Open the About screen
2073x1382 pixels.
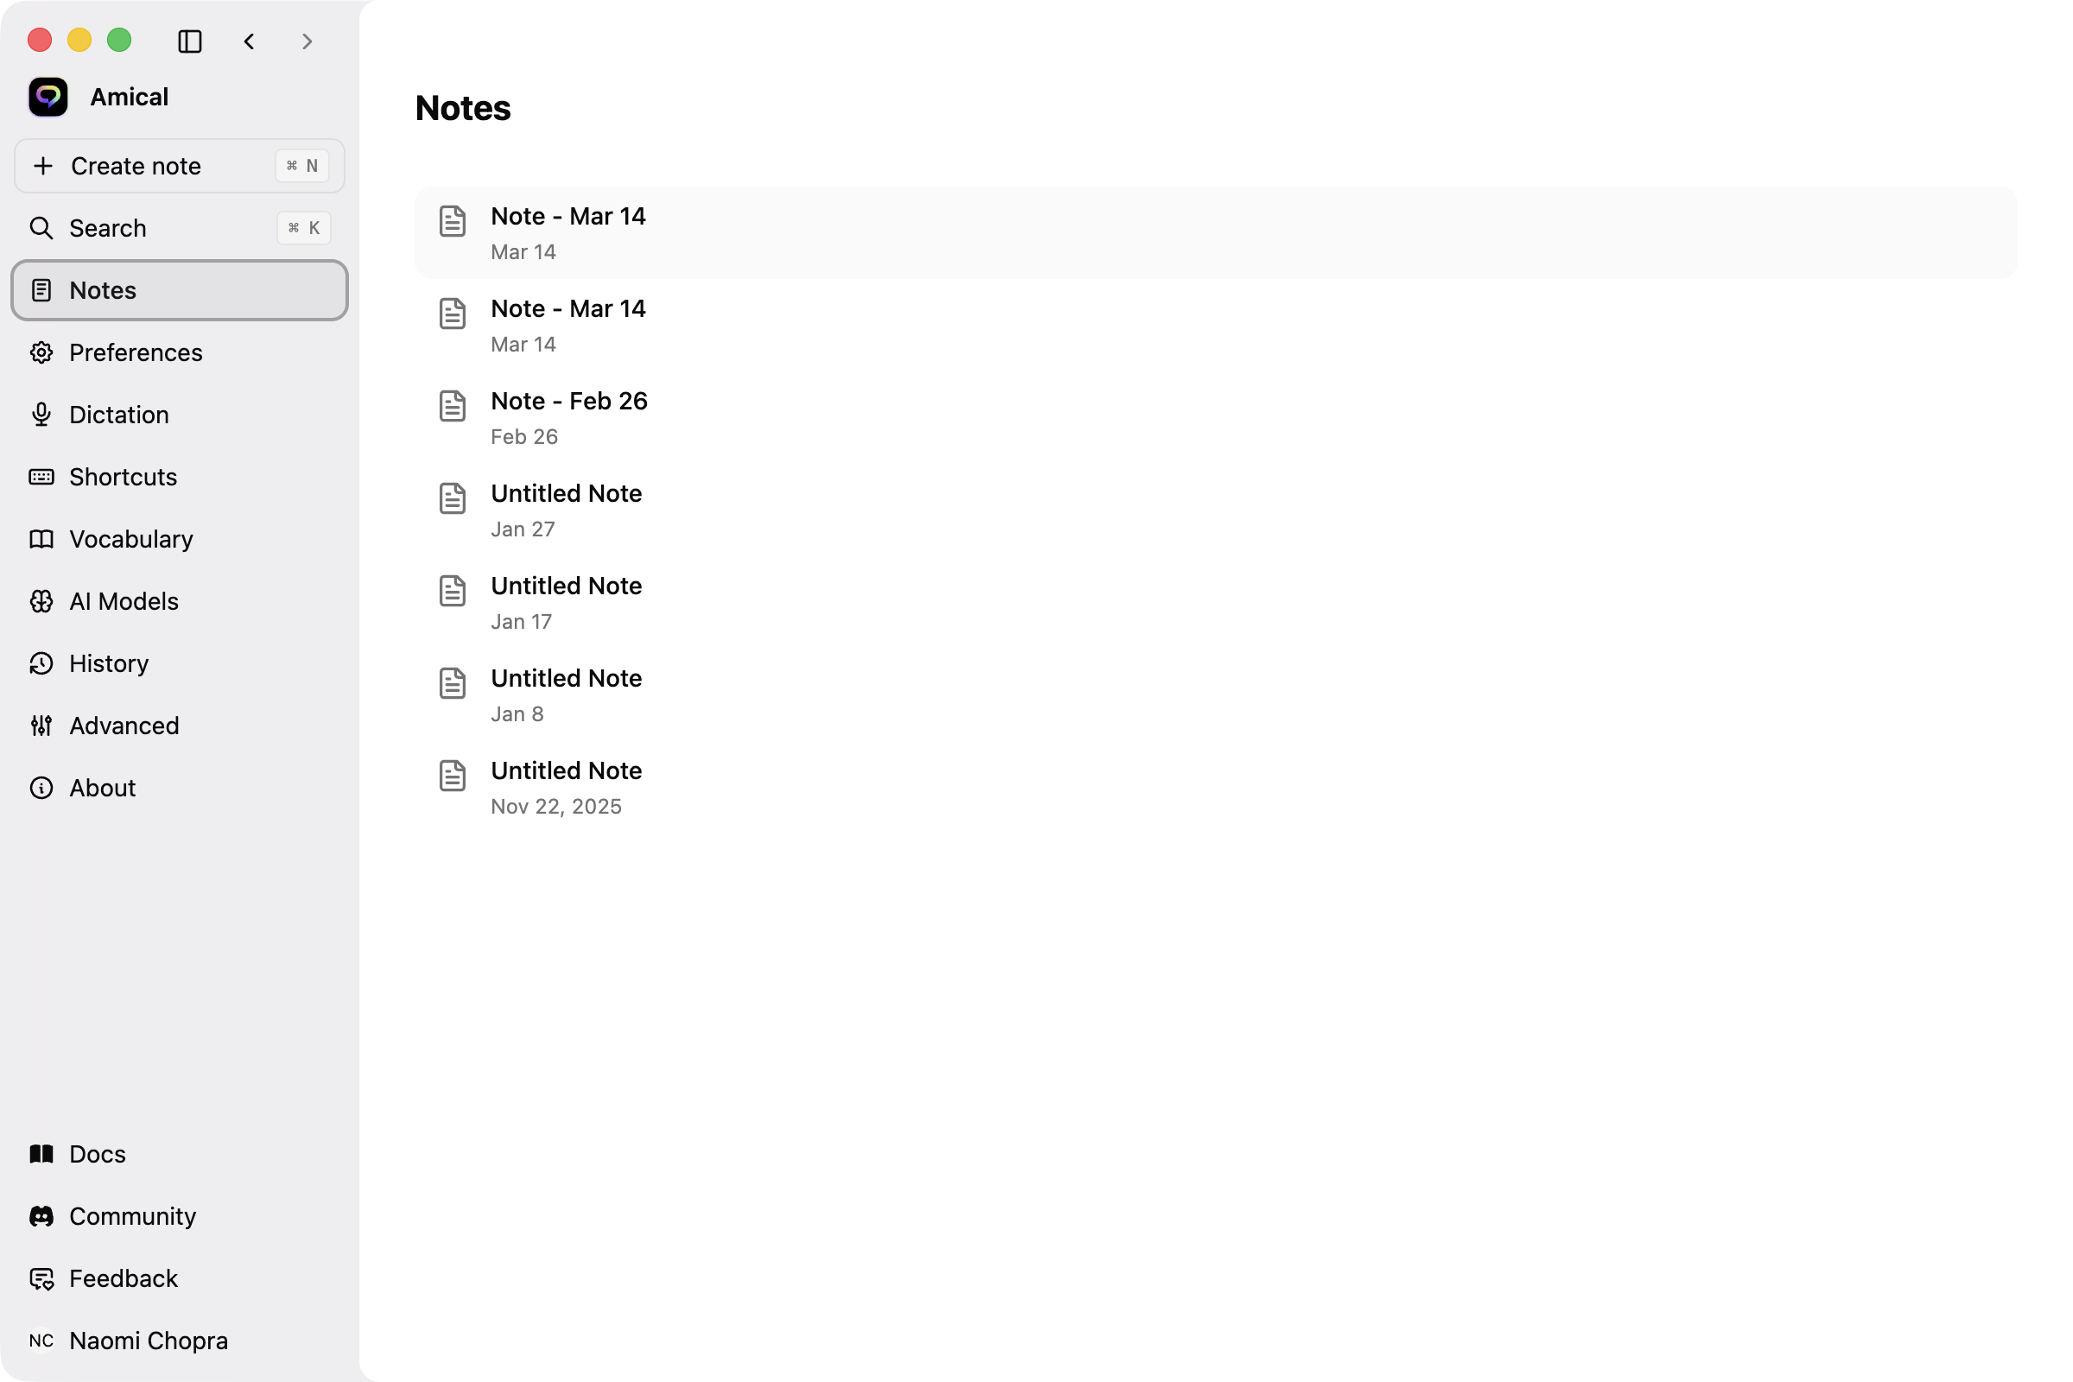(101, 787)
